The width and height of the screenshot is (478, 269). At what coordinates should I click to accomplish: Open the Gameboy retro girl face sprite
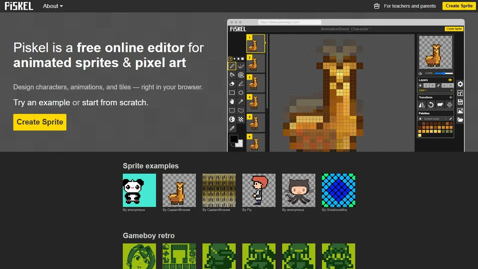(139, 256)
